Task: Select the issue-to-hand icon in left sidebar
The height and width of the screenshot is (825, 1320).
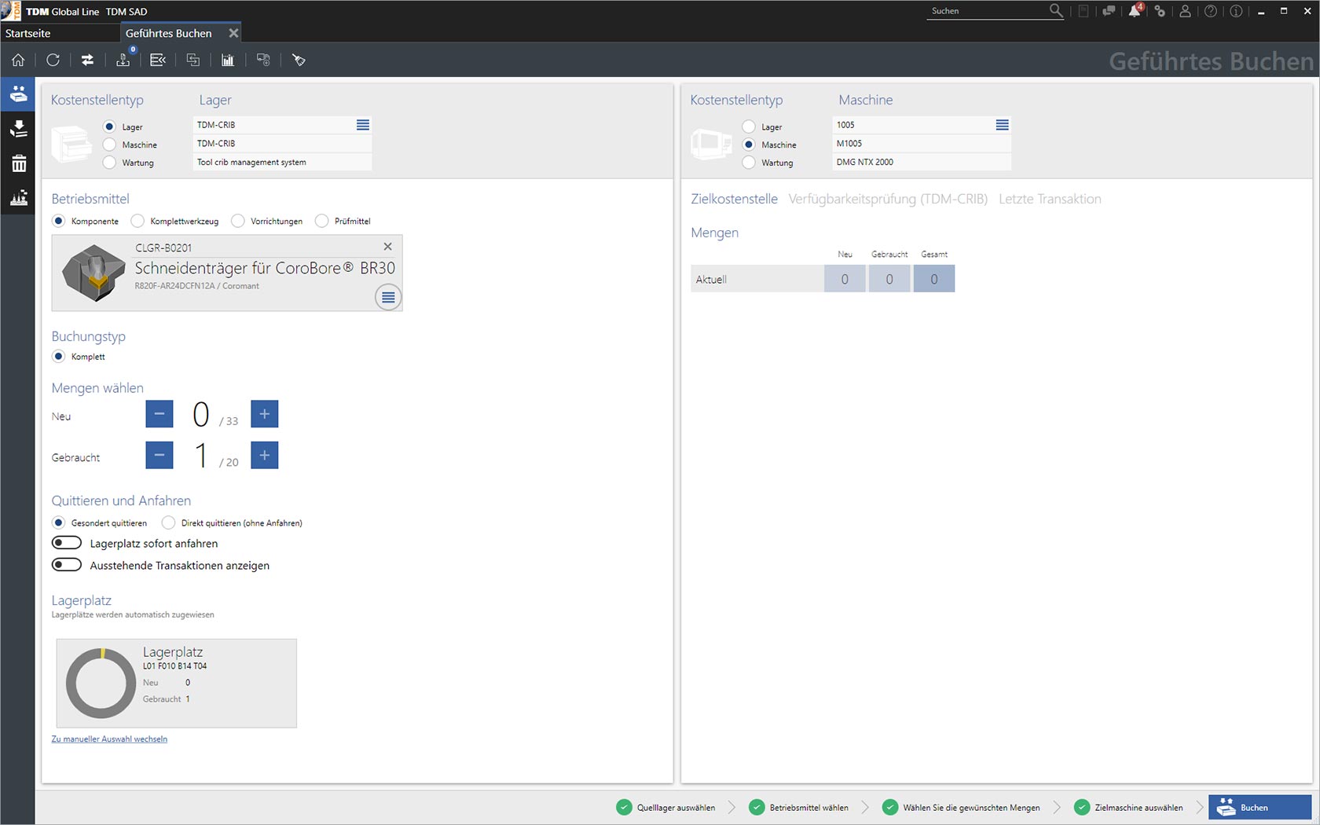Action: (x=18, y=93)
